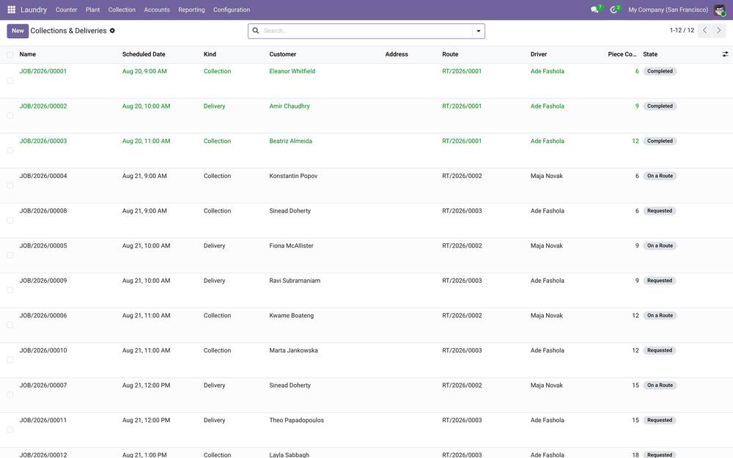Click driver Maja Novak in JOB/2026/00006 row

[x=547, y=315]
